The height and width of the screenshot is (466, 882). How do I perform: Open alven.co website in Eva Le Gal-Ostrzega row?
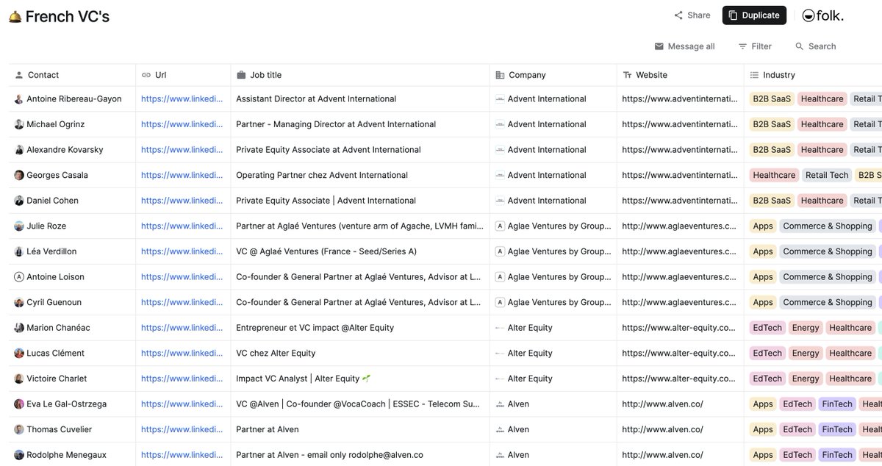pos(662,404)
